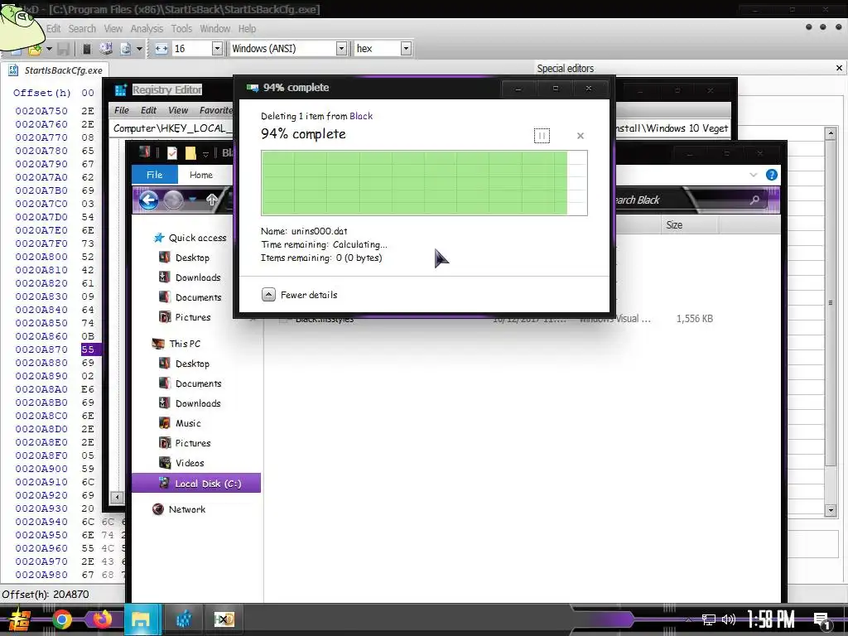This screenshot has width=848, height=636.
Task: Open the HxD Analysis menu
Action: (147, 29)
